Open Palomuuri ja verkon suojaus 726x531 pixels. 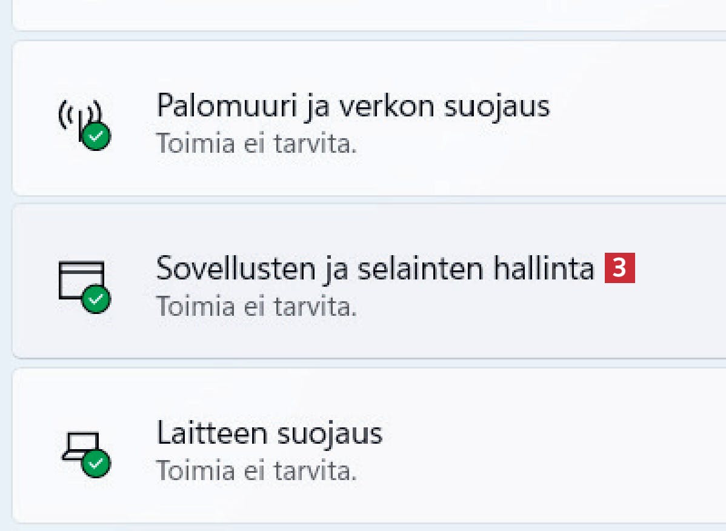coord(353,107)
